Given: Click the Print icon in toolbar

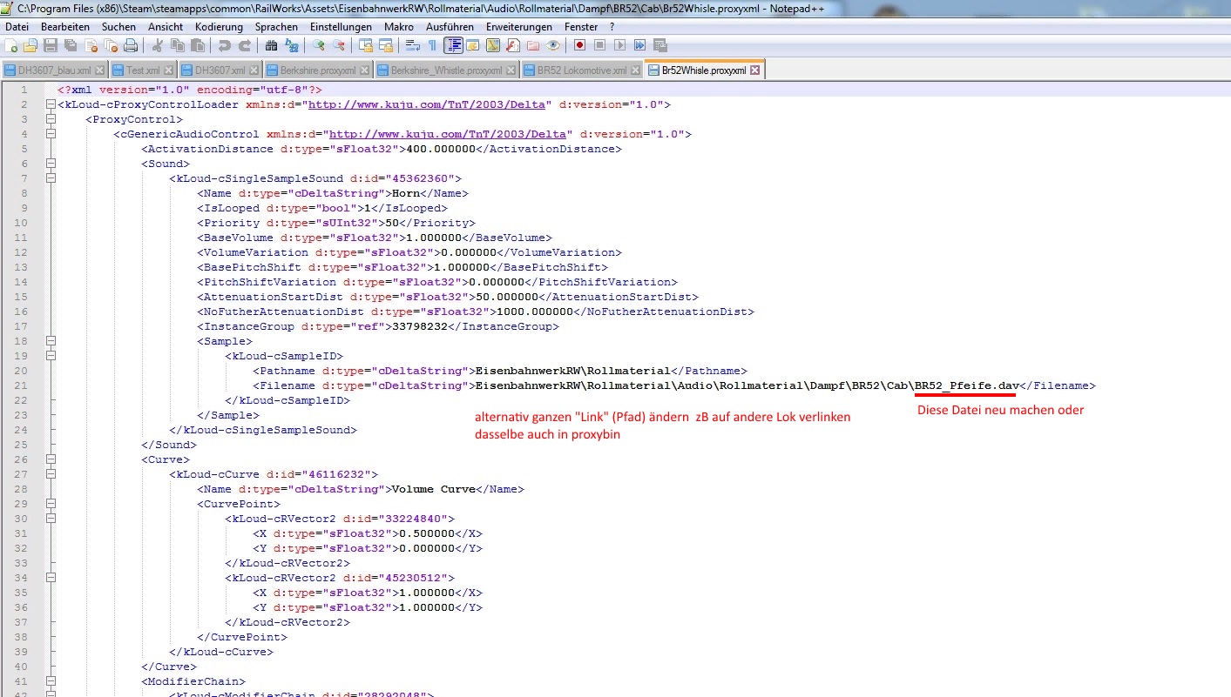Looking at the screenshot, I should [130, 45].
